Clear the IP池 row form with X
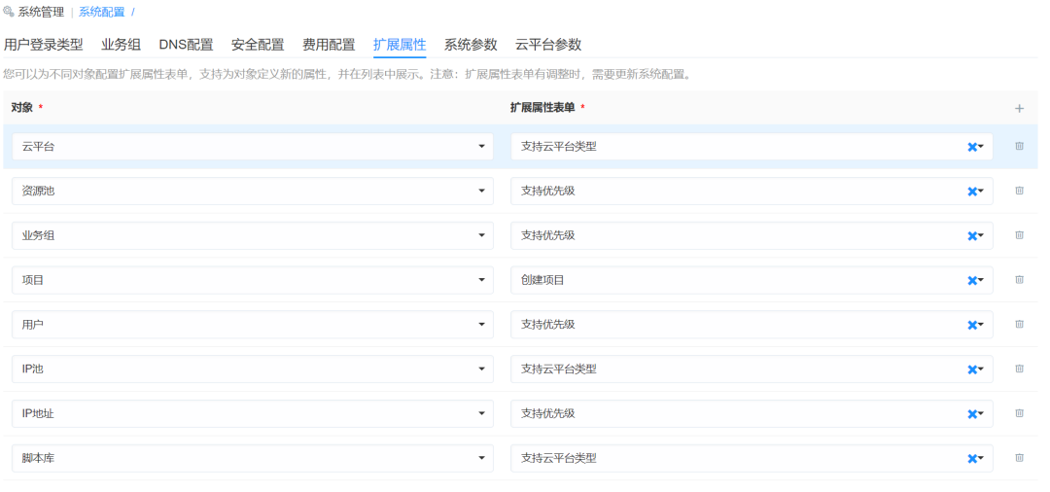1050x492 pixels. [971, 369]
